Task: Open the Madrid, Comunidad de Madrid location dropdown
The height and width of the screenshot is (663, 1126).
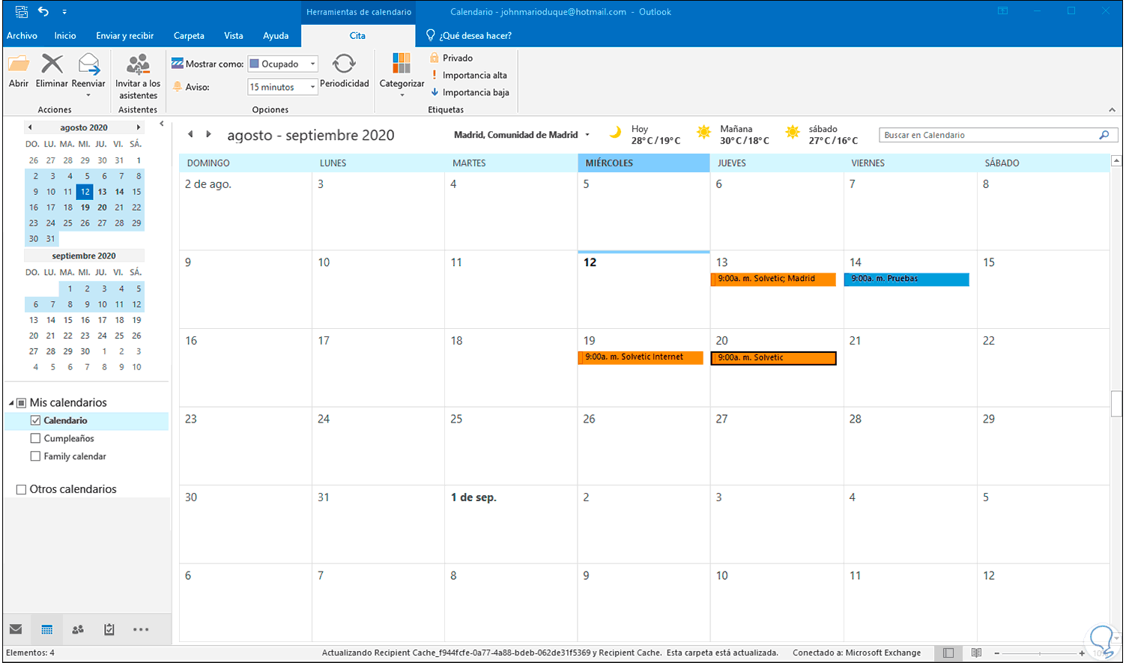Action: point(587,135)
